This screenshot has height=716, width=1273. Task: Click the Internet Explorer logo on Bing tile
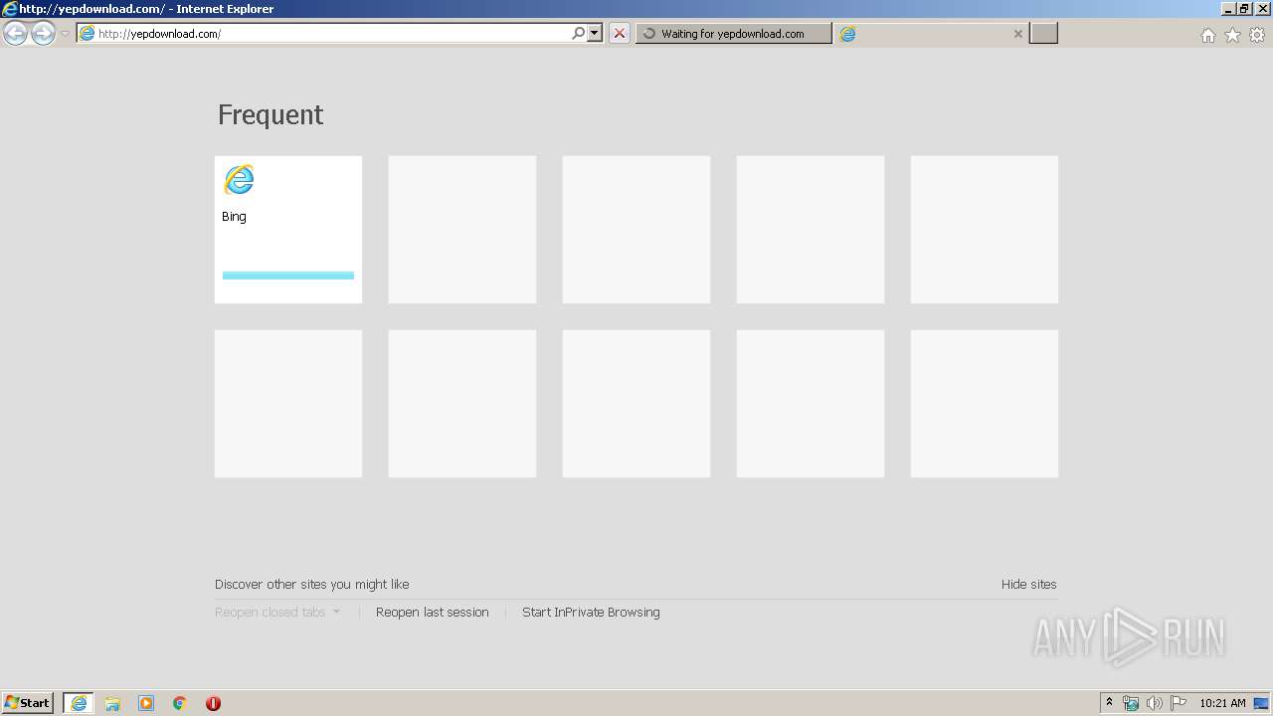pyautogui.click(x=239, y=180)
